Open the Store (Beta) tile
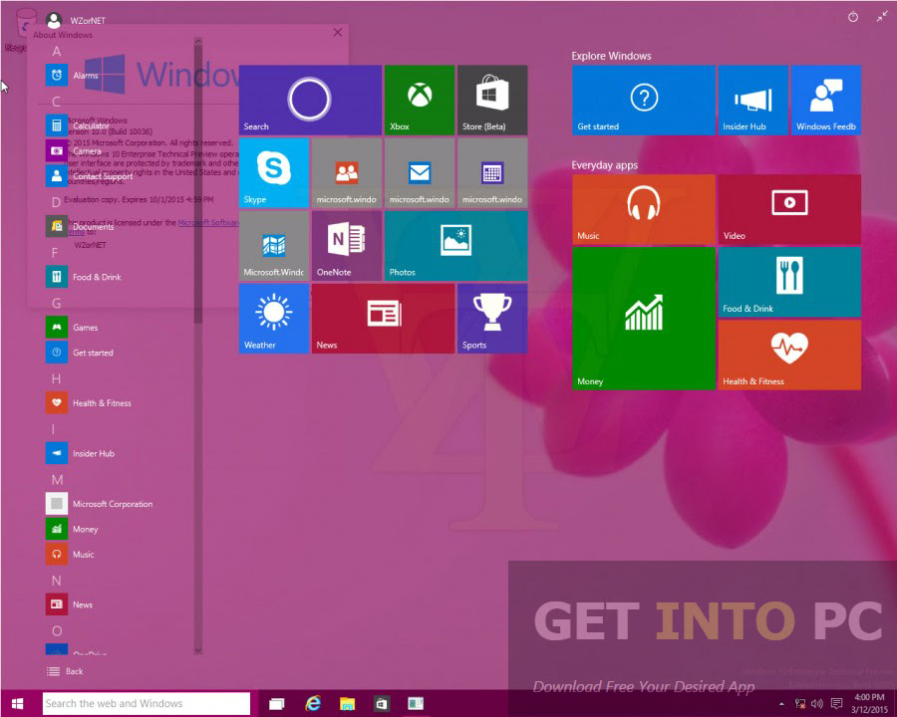The height and width of the screenshot is (717, 897). 492,100
